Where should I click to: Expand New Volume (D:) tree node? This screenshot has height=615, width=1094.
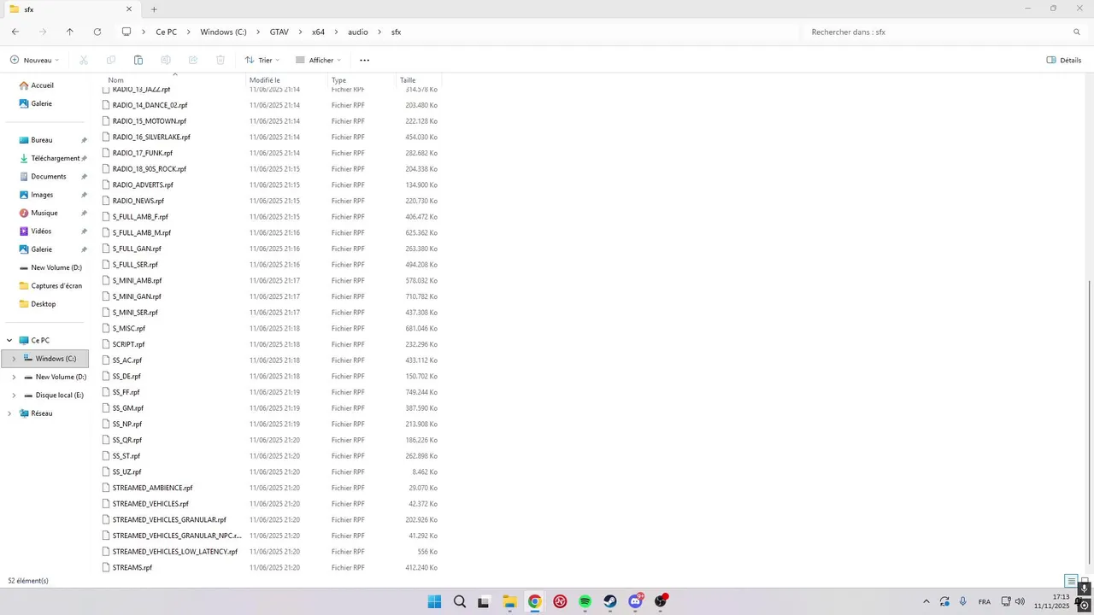pos(13,377)
